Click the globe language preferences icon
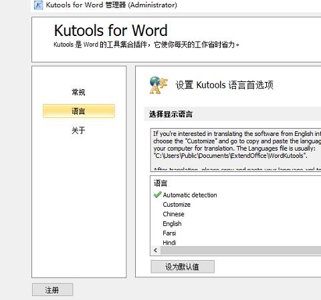This screenshot has width=321, height=300. click(158, 85)
